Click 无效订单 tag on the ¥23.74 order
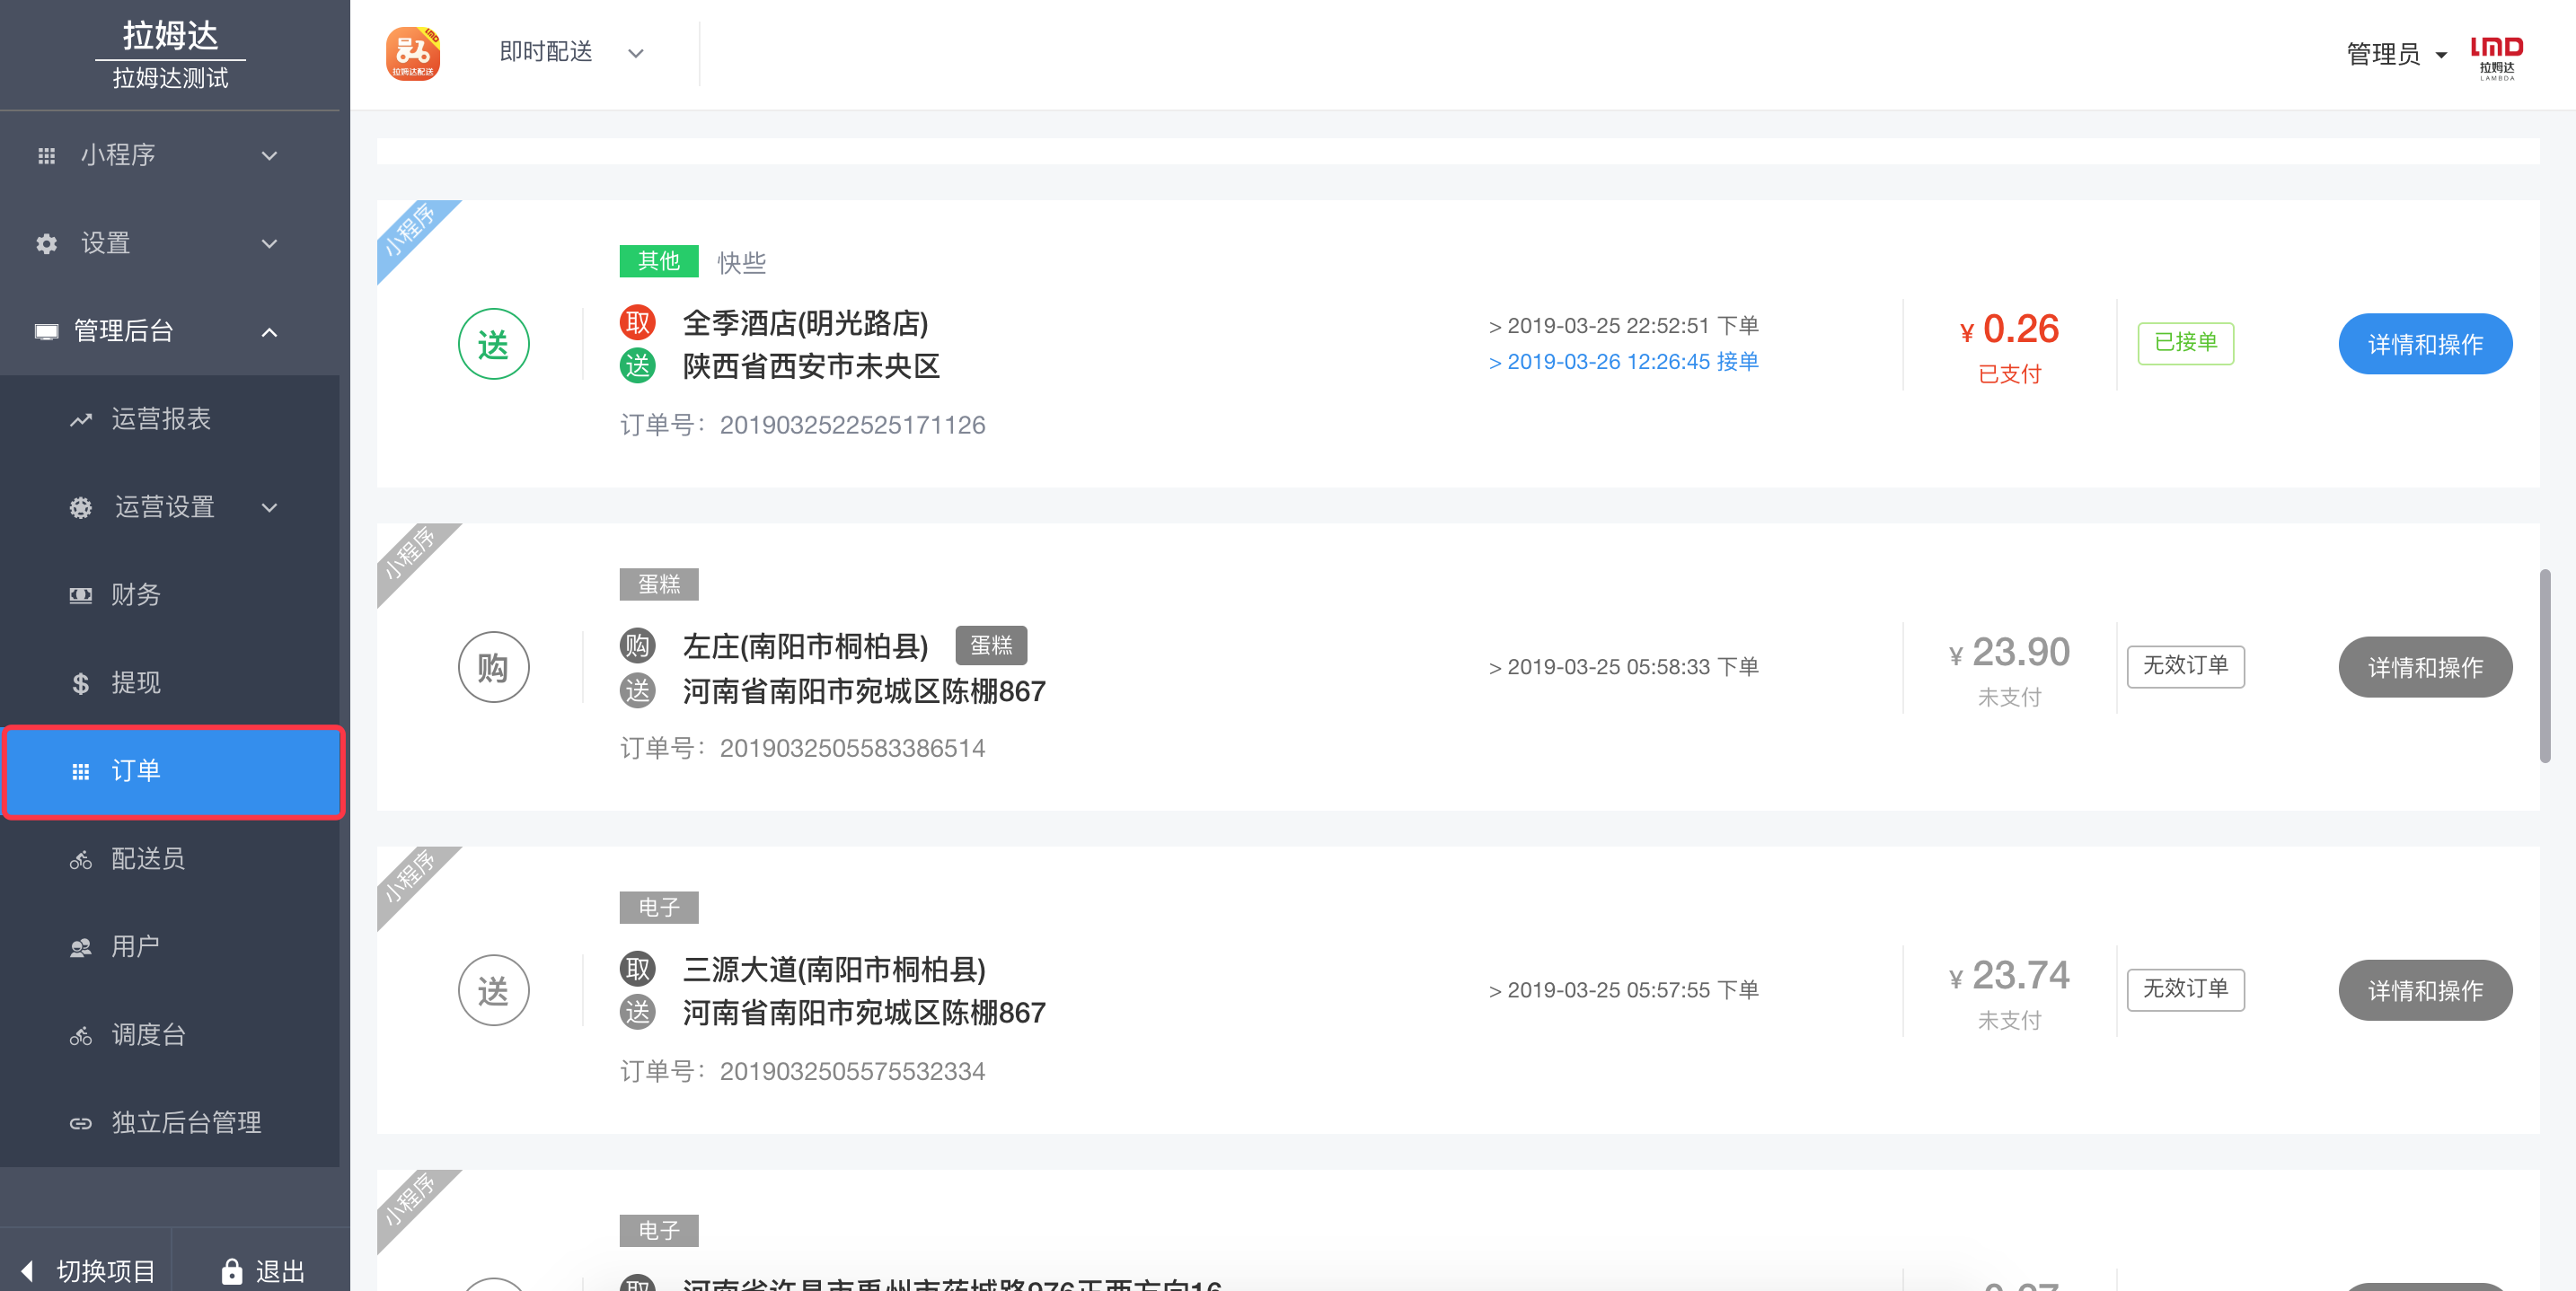 click(x=2185, y=989)
